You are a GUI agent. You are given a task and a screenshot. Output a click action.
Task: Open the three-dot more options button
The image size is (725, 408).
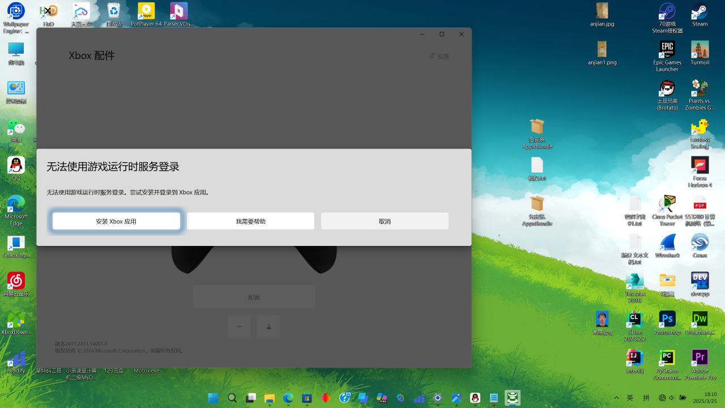[239, 326]
